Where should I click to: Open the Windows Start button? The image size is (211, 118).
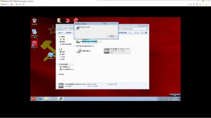coord(33,99)
